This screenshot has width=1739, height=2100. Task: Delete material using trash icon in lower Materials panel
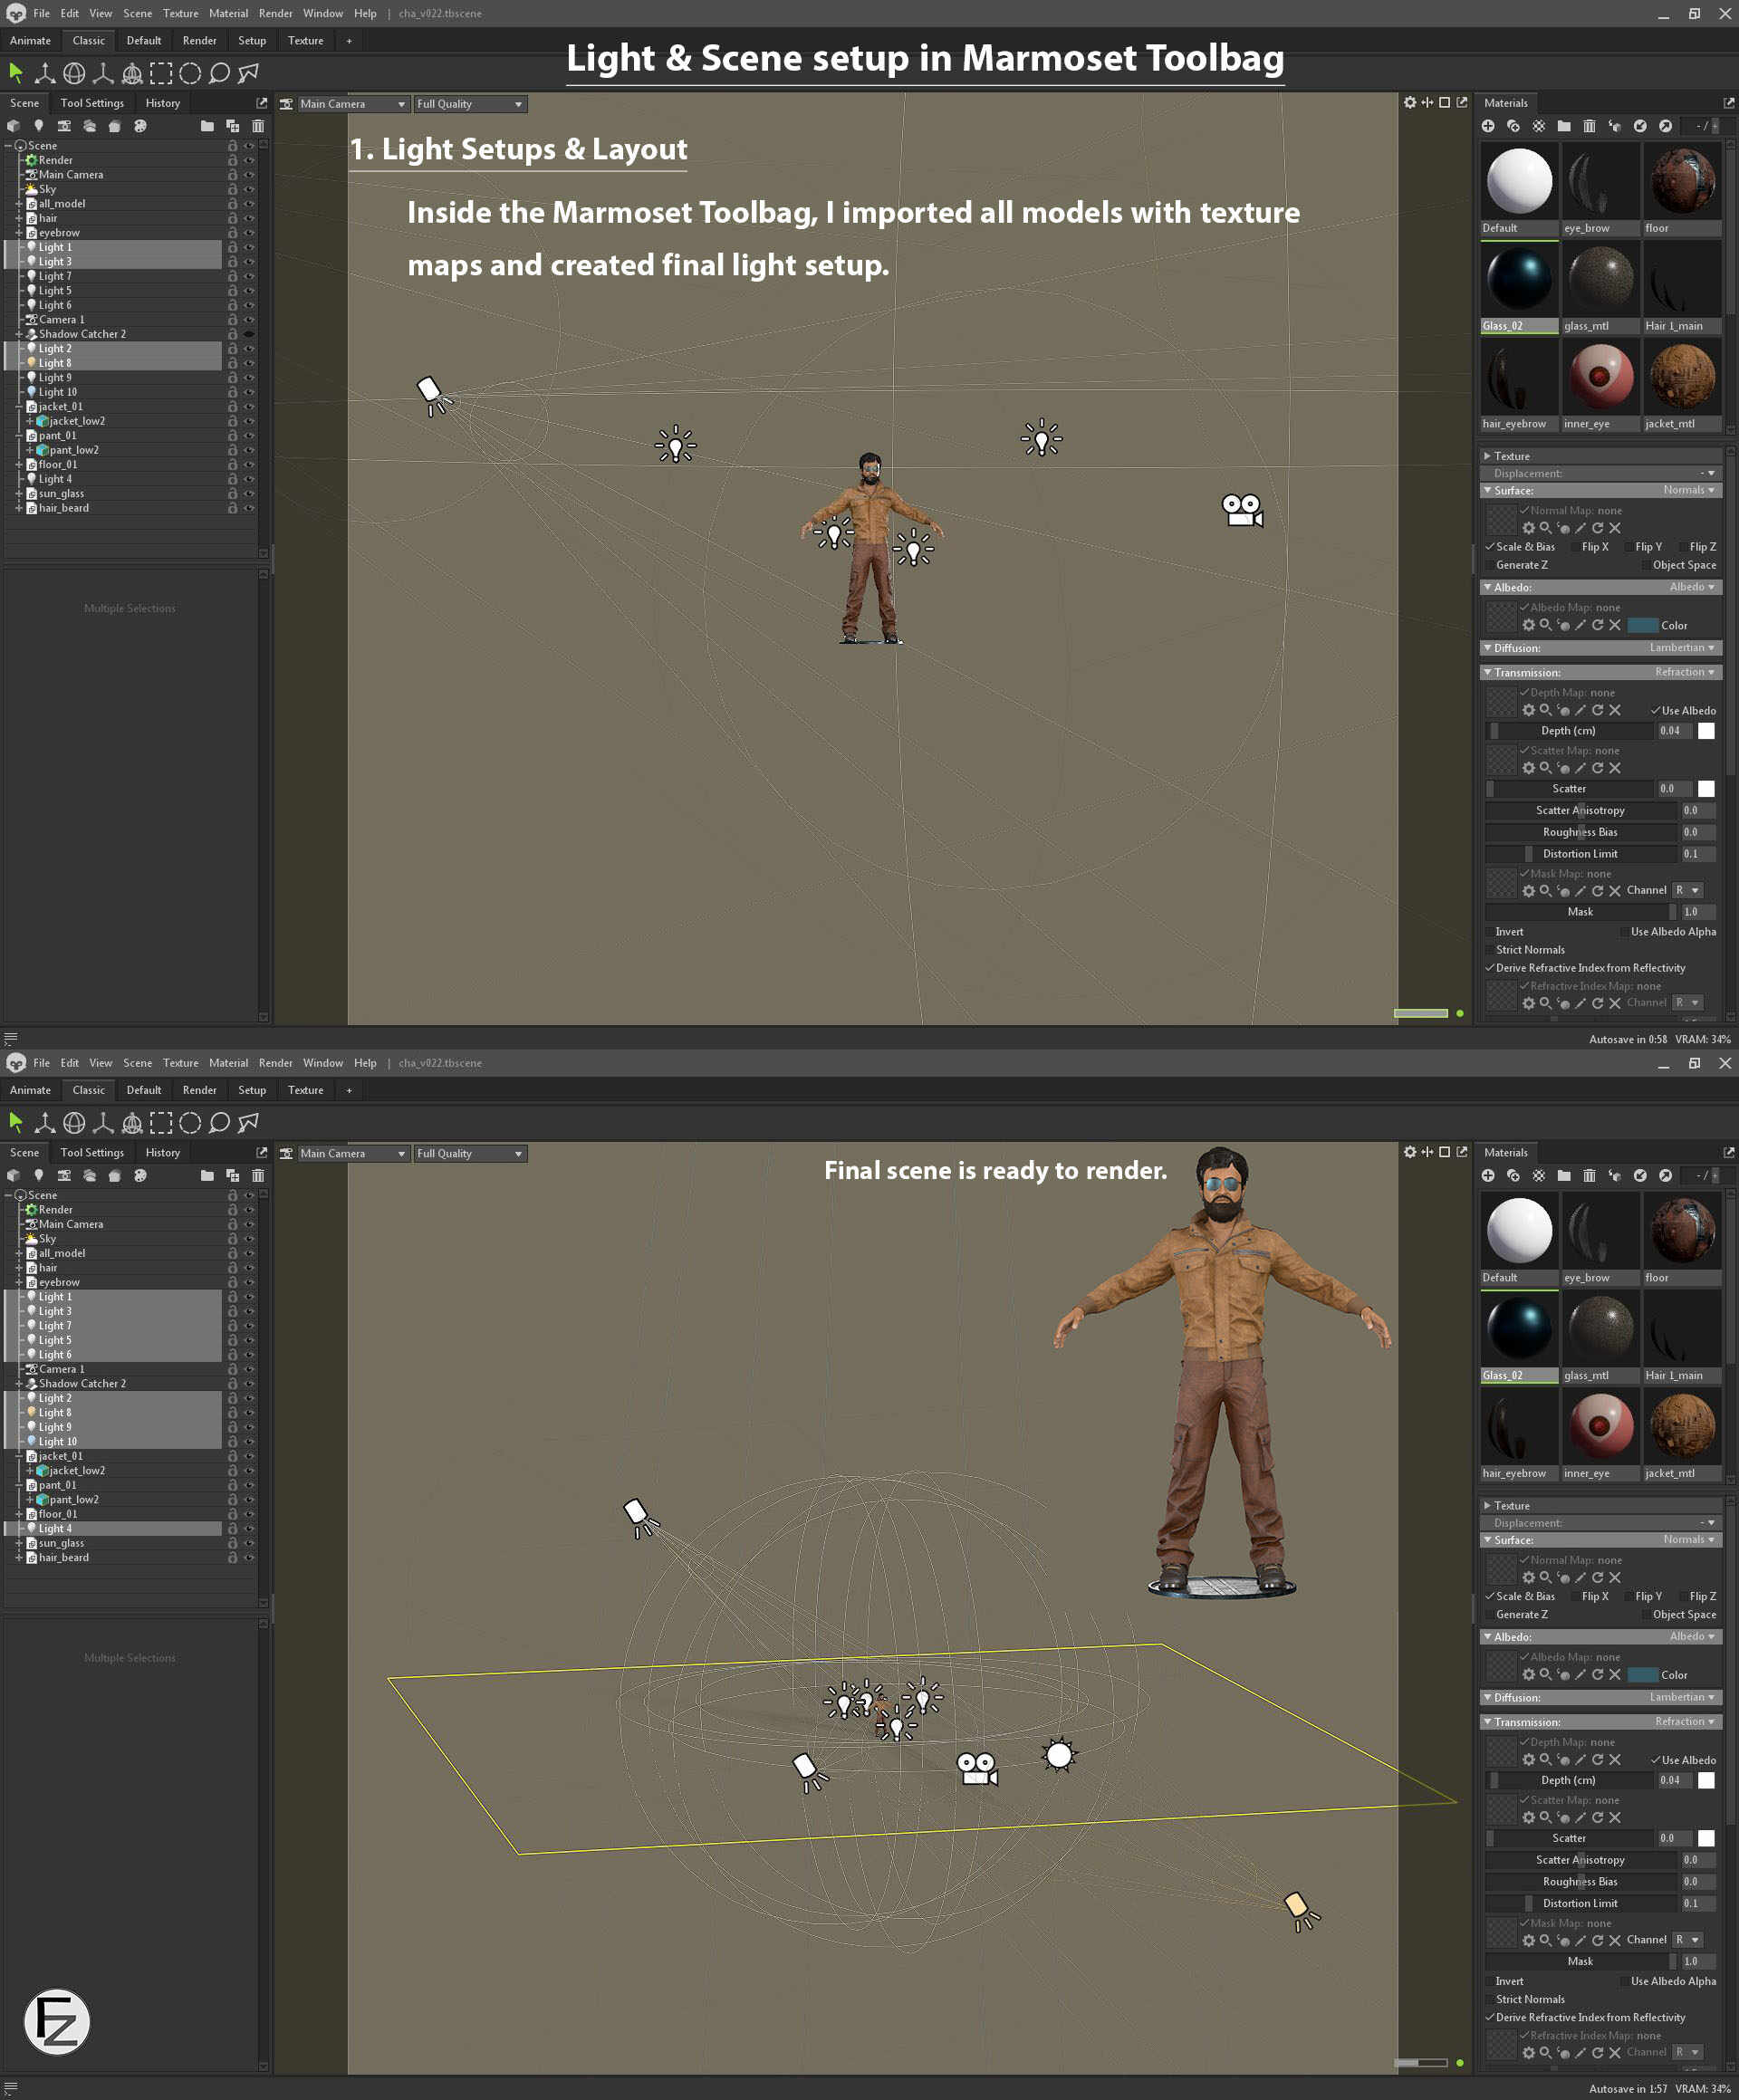1589,1176
